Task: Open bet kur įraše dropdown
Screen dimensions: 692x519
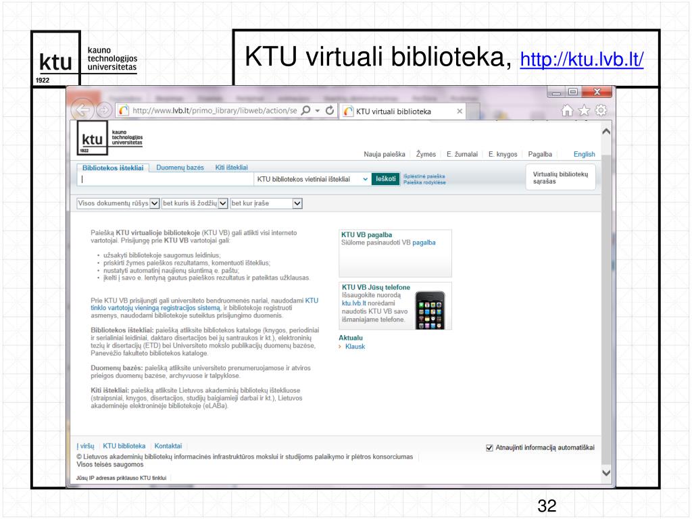Action: tap(266, 203)
